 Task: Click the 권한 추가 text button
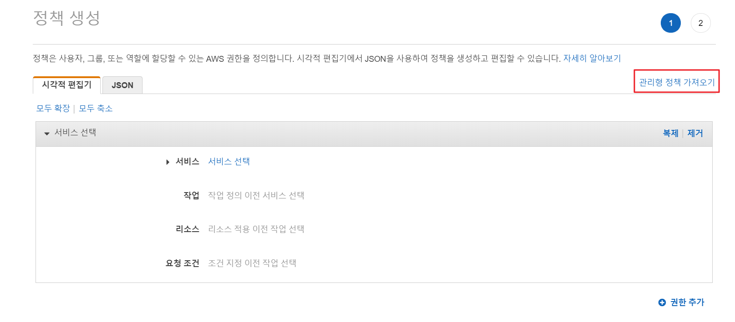coord(687,302)
